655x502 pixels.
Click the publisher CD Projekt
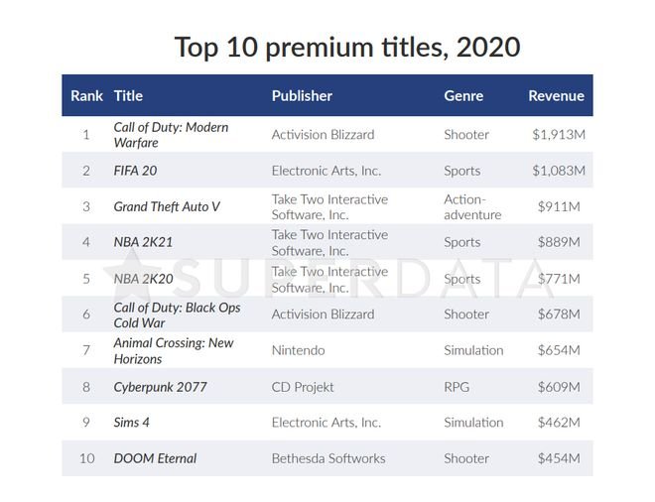click(303, 387)
